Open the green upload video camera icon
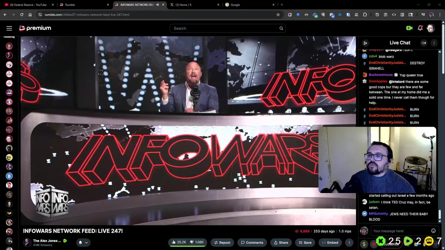Screen dimensions: 445x250 pyautogui.click(x=409, y=28)
